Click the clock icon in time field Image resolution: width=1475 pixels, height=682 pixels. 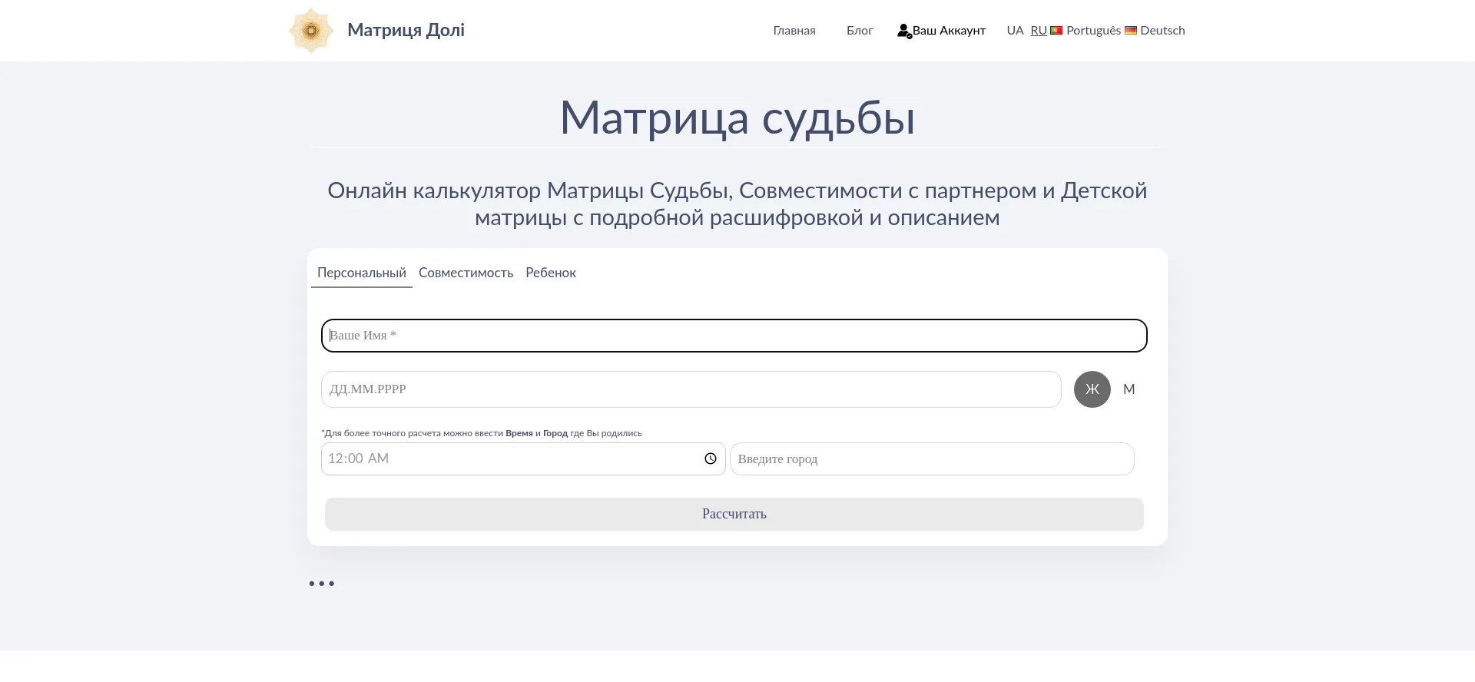coord(711,459)
